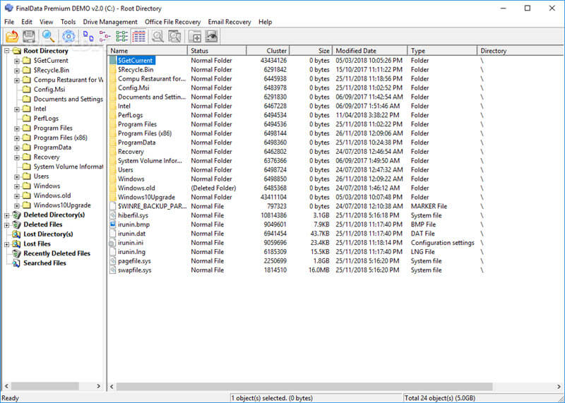The image size is (565, 403).
Task: Click the Find magnifying glass toolbar icon
Action: 48,37
